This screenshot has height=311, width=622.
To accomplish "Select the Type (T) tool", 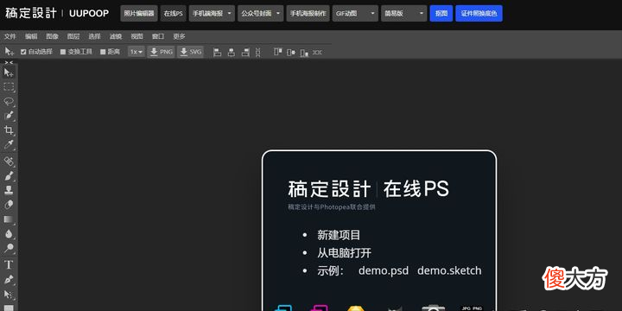I will pyautogui.click(x=9, y=264).
